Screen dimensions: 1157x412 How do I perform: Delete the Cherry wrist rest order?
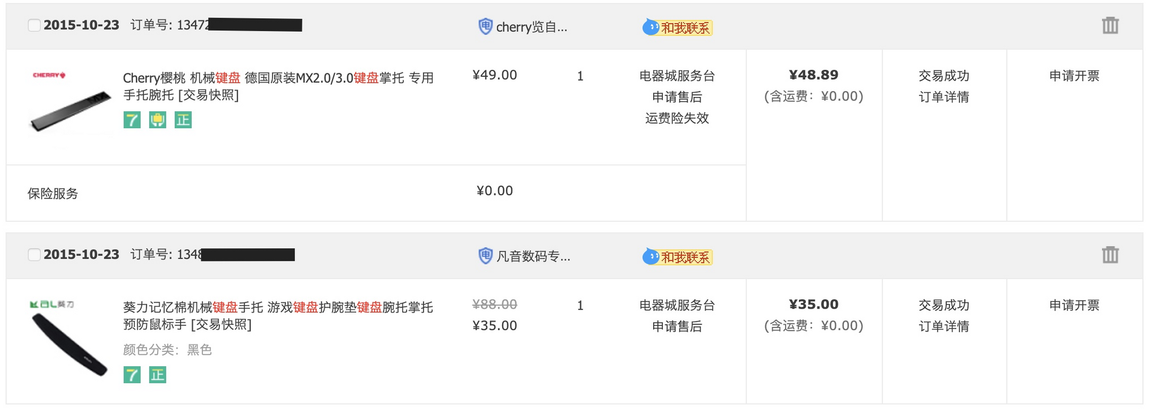(1110, 25)
